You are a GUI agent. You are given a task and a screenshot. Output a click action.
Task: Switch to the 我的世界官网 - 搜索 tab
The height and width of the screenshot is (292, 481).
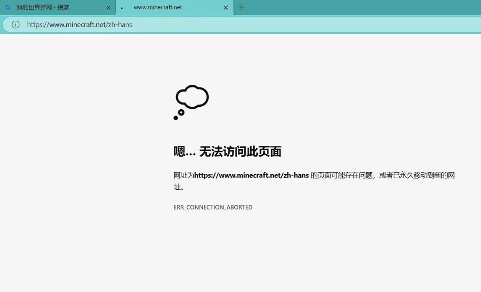tap(58, 7)
